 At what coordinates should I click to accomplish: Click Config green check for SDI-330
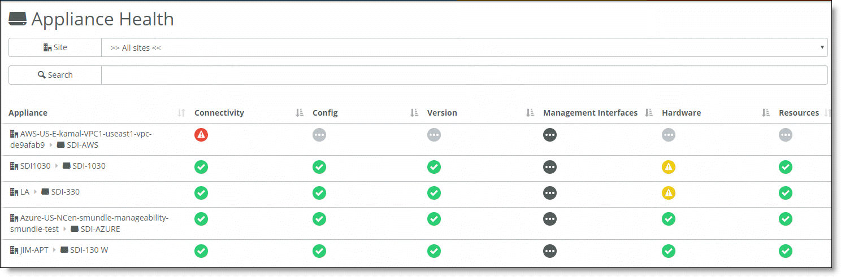(x=319, y=193)
